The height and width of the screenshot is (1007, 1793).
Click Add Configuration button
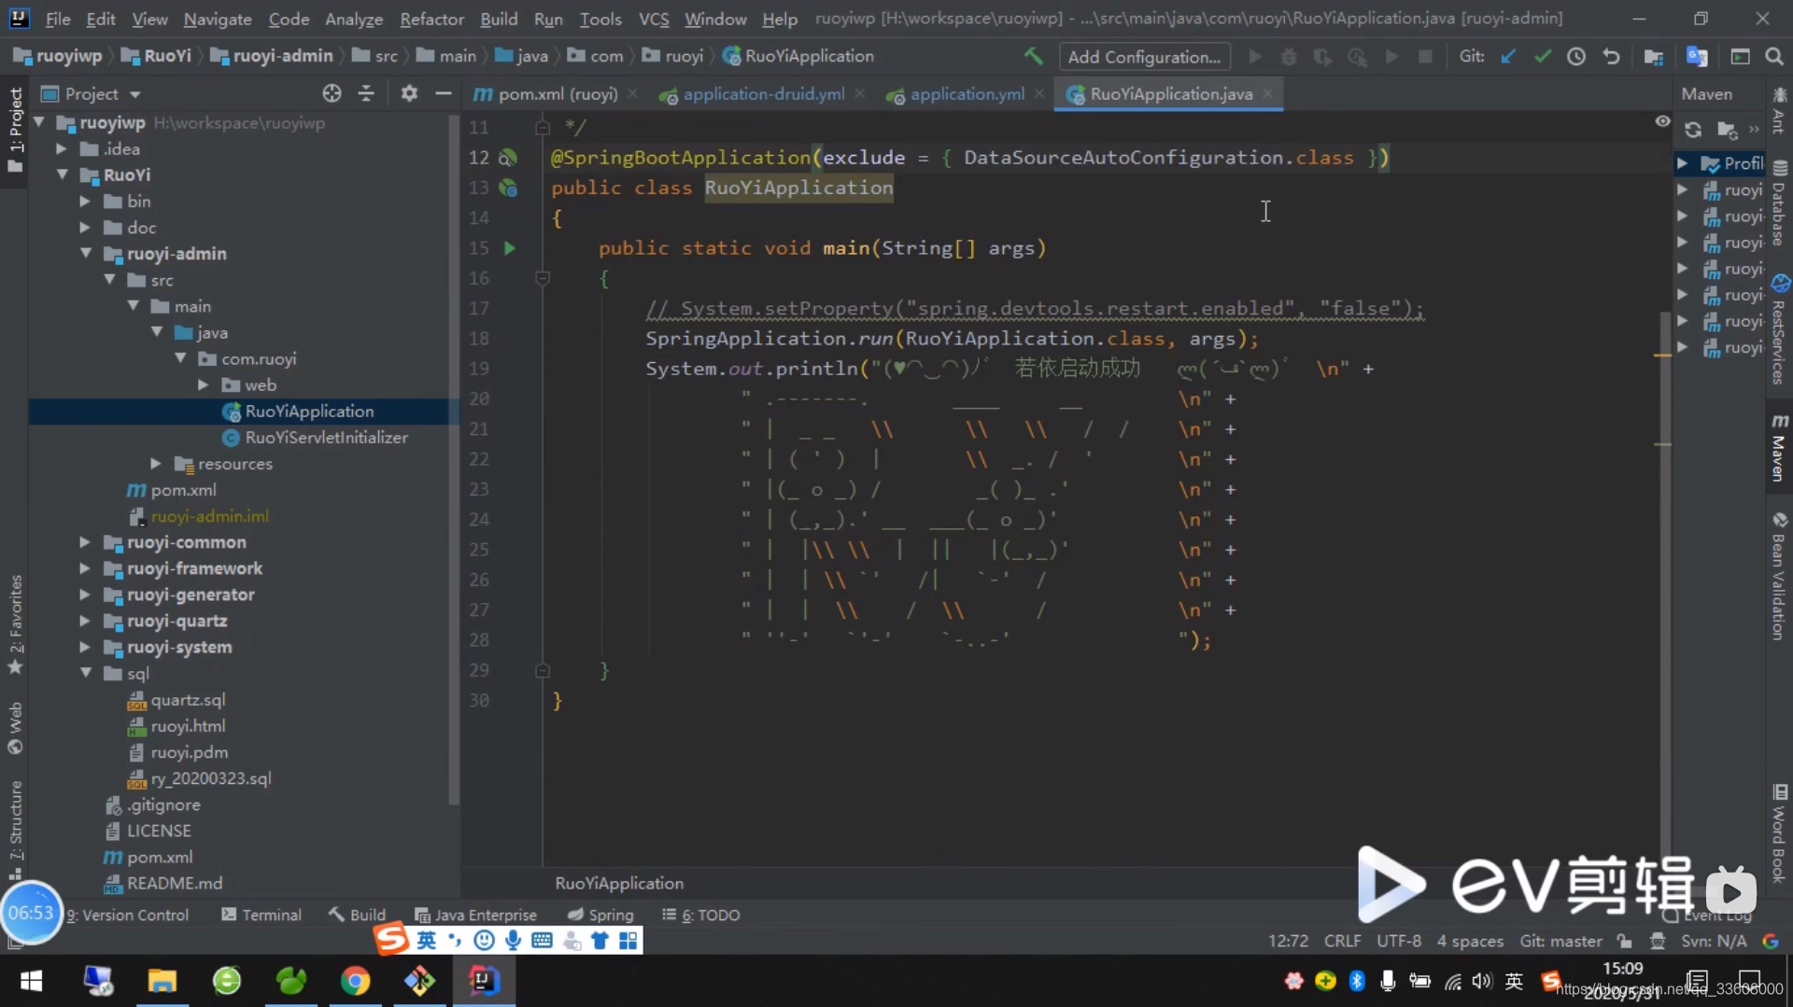(1144, 57)
